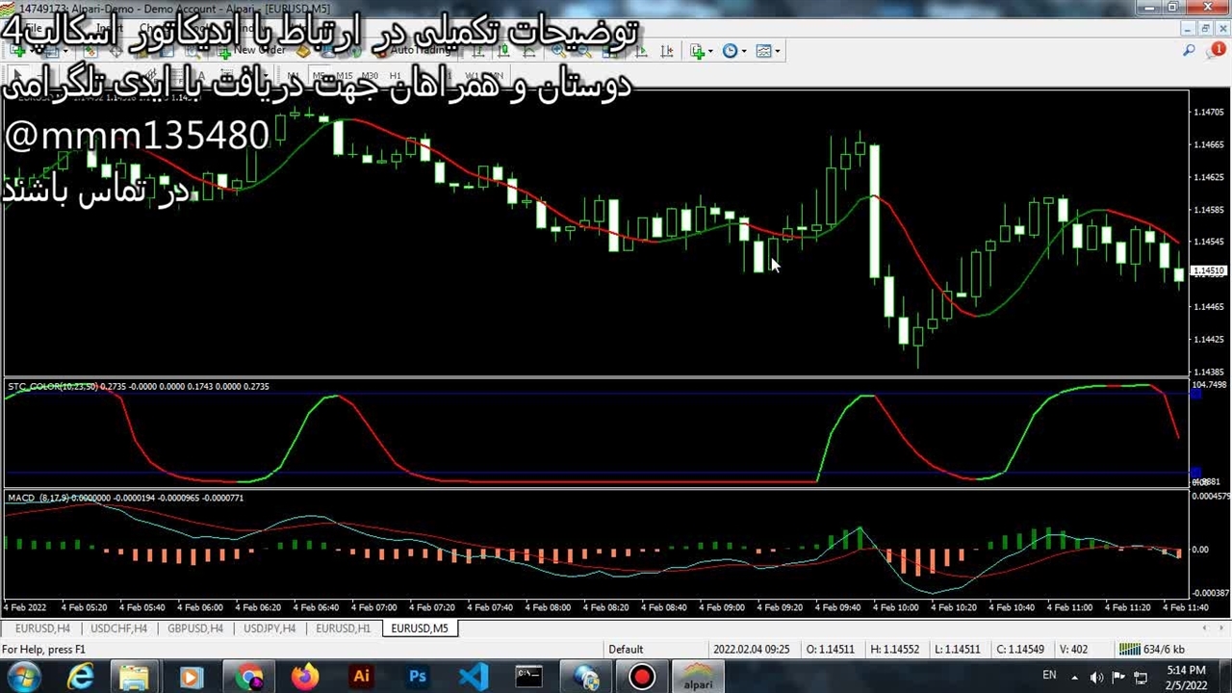Expand the indicators dropdown arrow
Viewport: 1232px width, 693px height.
(x=710, y=51)
